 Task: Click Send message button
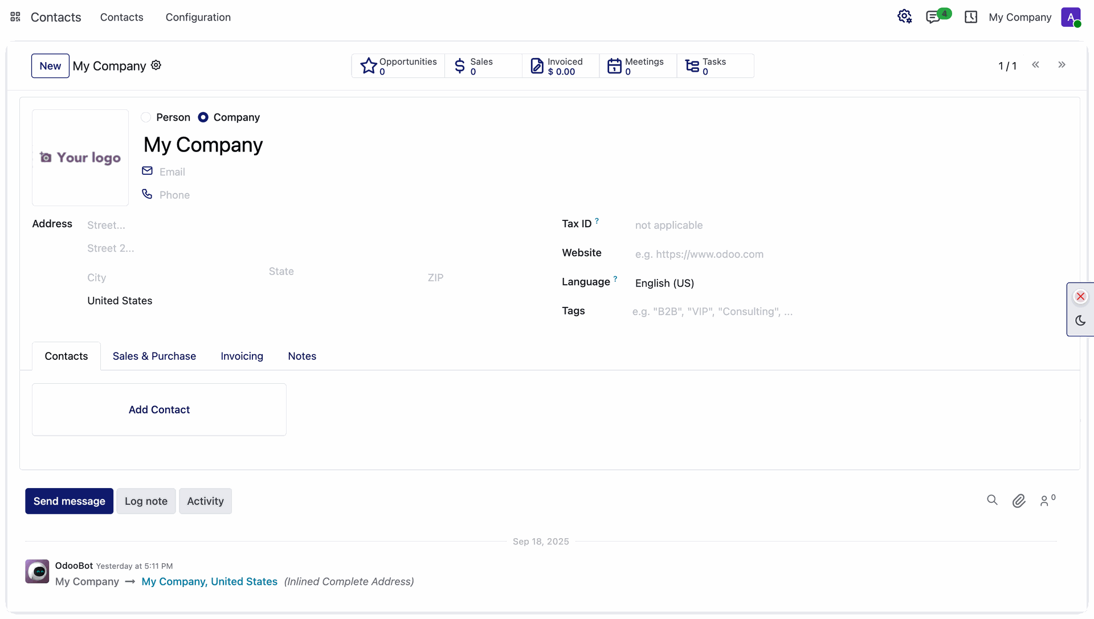[70, 501]
